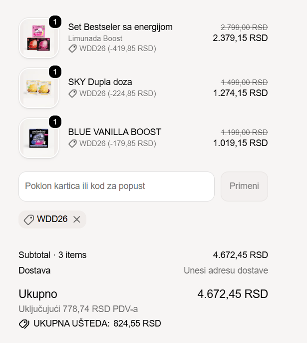This screenshot has height=343, width=307.
Task: Click the Unesi adresu dostave text
Action: click(226, 270)
